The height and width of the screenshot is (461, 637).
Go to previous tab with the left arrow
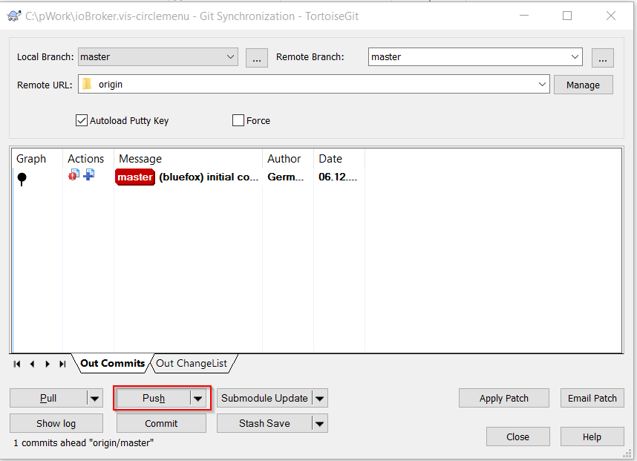tap(32, 364)
